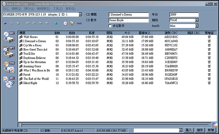Eject the CD with eject icon

56,23
